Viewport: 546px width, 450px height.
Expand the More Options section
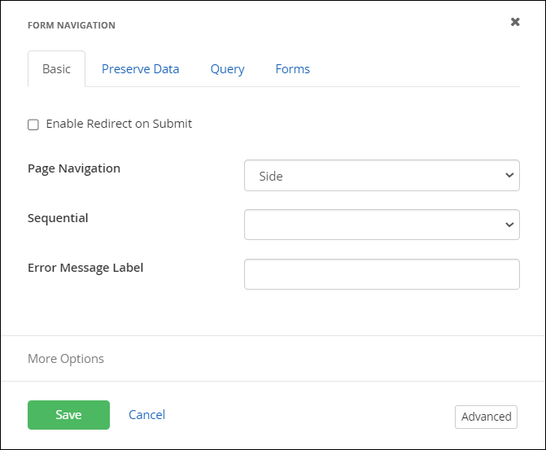coord(66,359)
